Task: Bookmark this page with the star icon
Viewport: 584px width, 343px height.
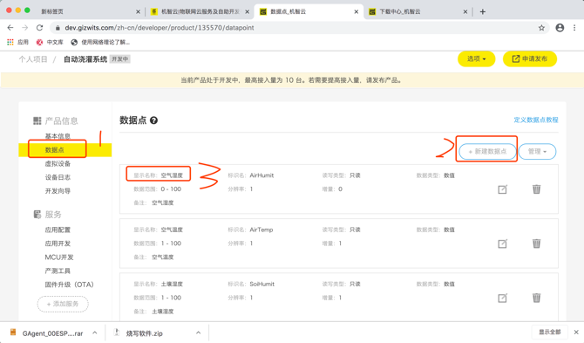Action: (x=541, y=28)
